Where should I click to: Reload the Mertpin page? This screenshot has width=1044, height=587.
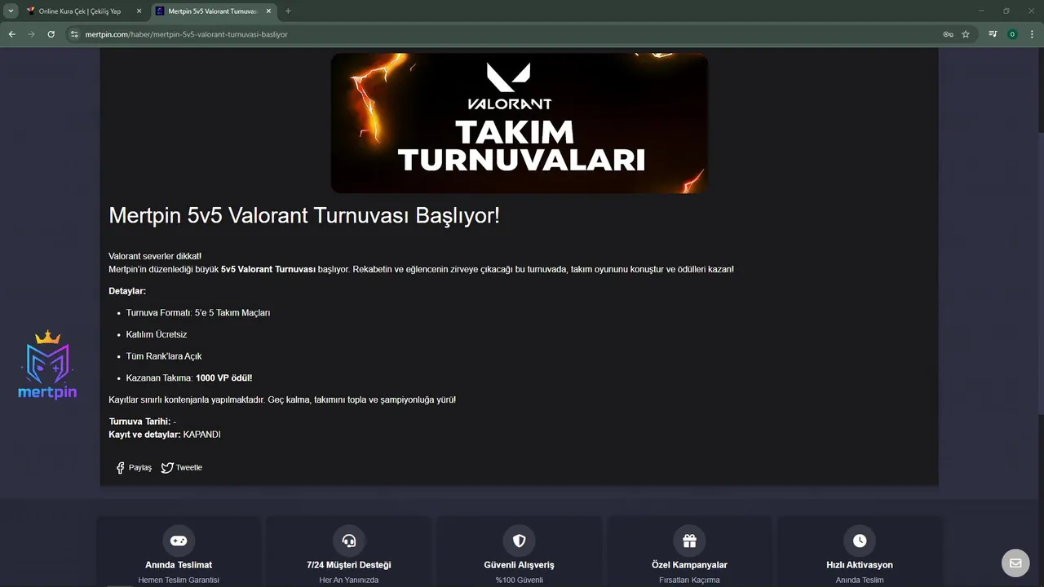point(51,34)
